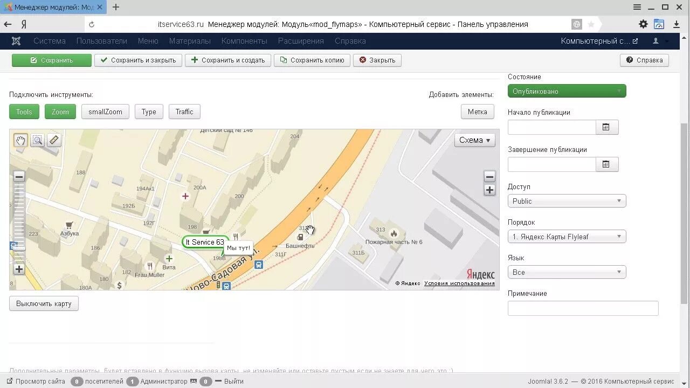Click the Башнефть gas station icon
The image size is (690, 388).
click(x=300, y=237)
